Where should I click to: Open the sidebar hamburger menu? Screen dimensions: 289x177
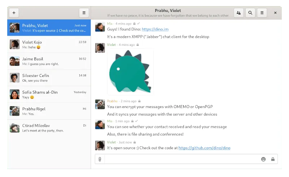point(84,13)
